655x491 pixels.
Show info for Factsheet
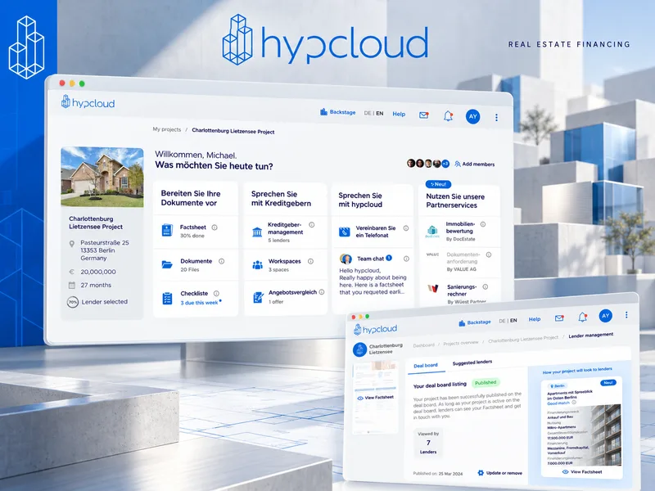[215, 227]
